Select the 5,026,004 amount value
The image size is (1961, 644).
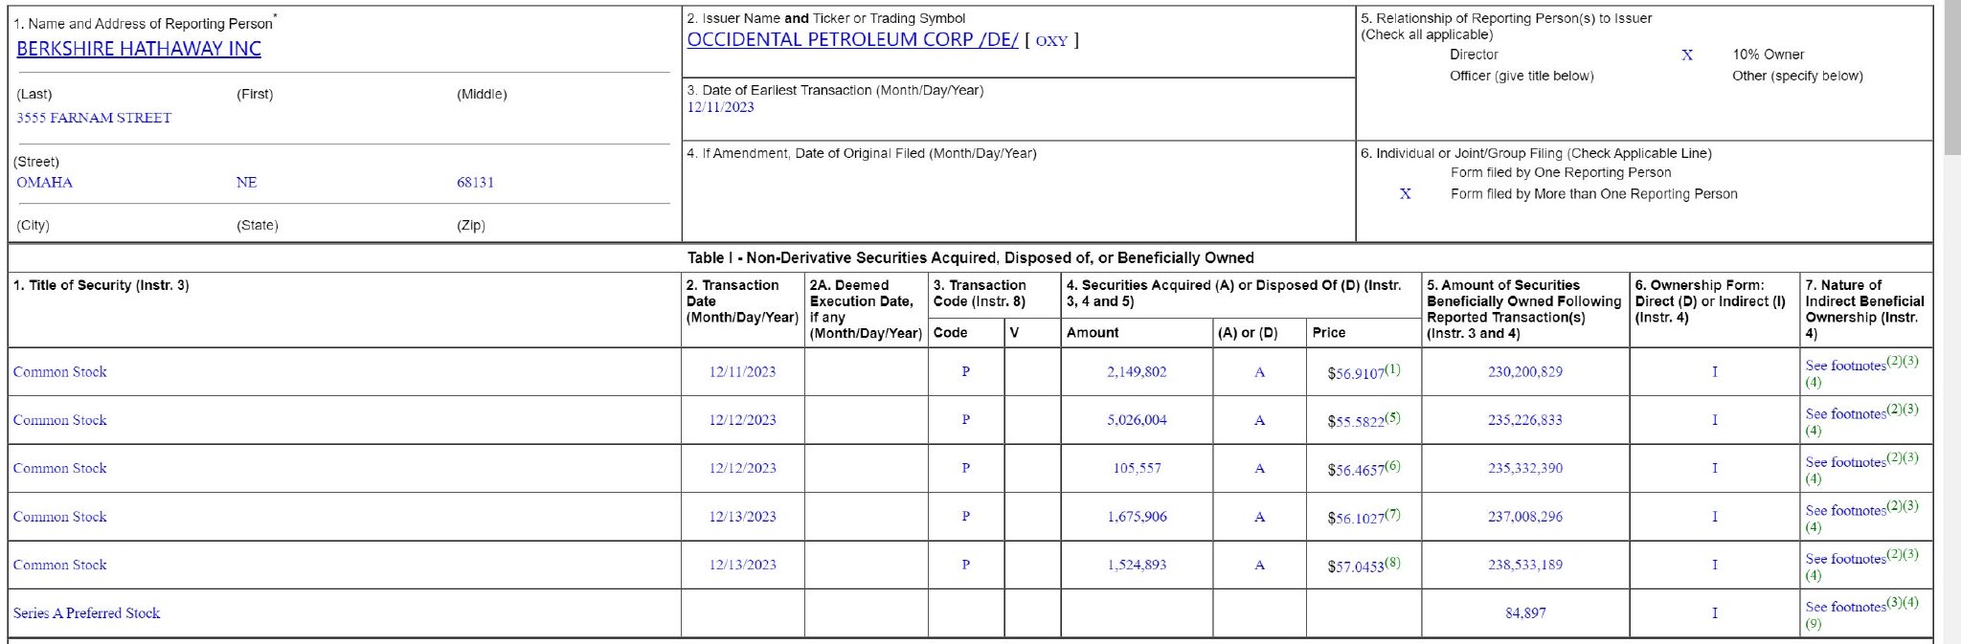point(1137,420)
